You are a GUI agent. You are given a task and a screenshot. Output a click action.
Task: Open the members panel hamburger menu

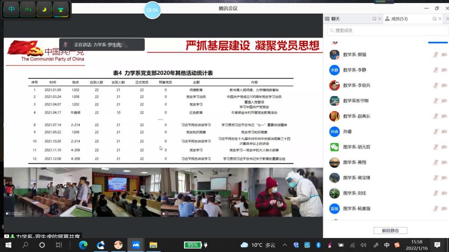click(x=446, y=19)
